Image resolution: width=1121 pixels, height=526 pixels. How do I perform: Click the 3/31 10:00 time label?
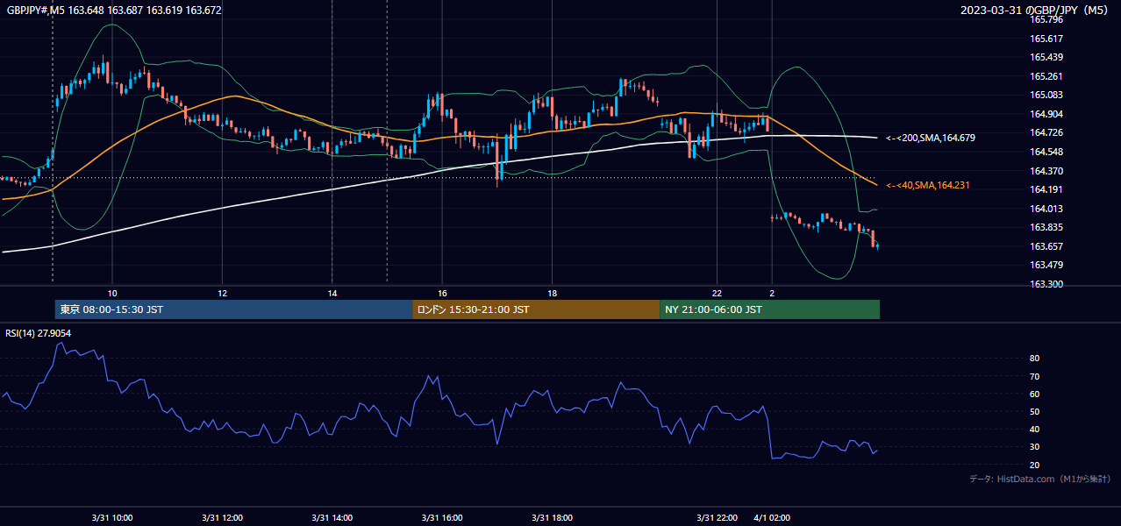point(112,518)
